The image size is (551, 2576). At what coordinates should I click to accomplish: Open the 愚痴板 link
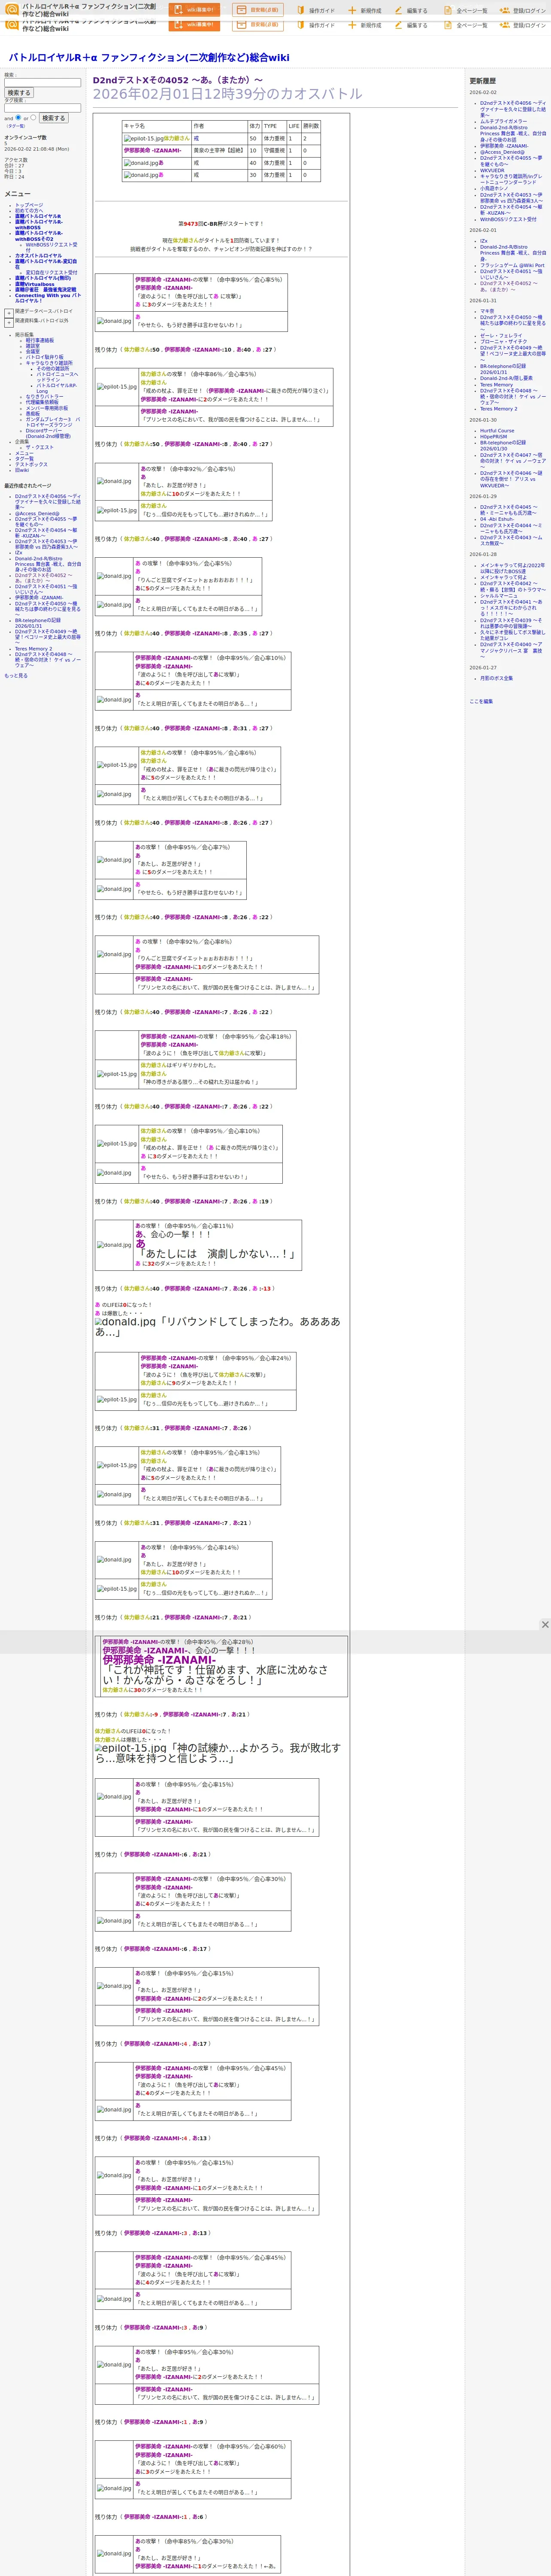(33, 413)
